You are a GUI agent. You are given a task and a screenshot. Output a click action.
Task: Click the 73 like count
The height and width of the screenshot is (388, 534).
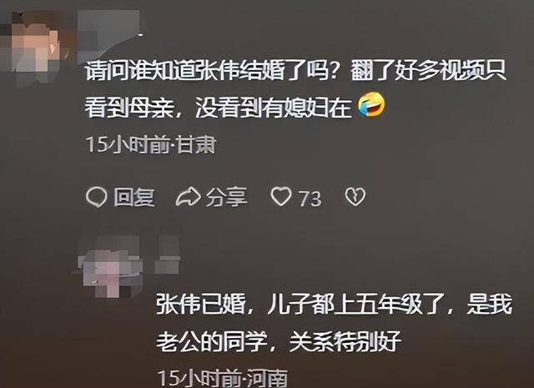point(310,199)
